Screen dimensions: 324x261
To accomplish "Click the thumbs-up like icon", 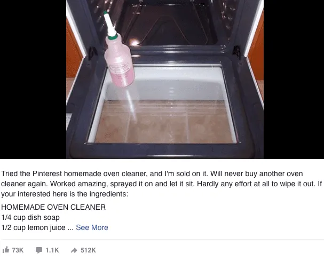I will (x=6, y=250).
